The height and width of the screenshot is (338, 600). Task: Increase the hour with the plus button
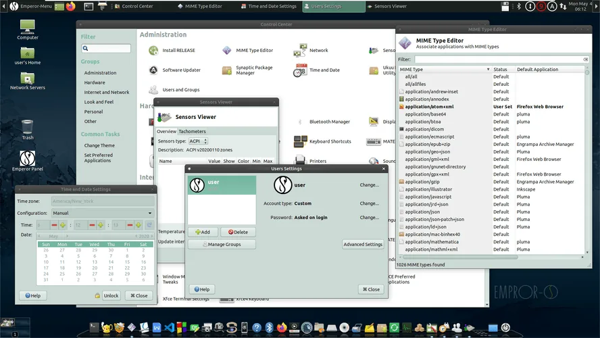(63, 225)
